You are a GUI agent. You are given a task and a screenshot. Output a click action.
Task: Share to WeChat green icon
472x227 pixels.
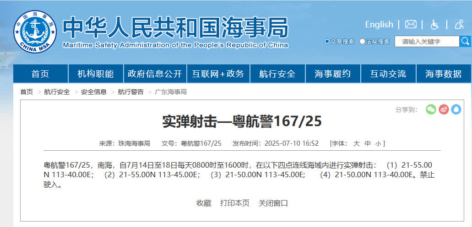pyautogui.click(x=431, y=109)
